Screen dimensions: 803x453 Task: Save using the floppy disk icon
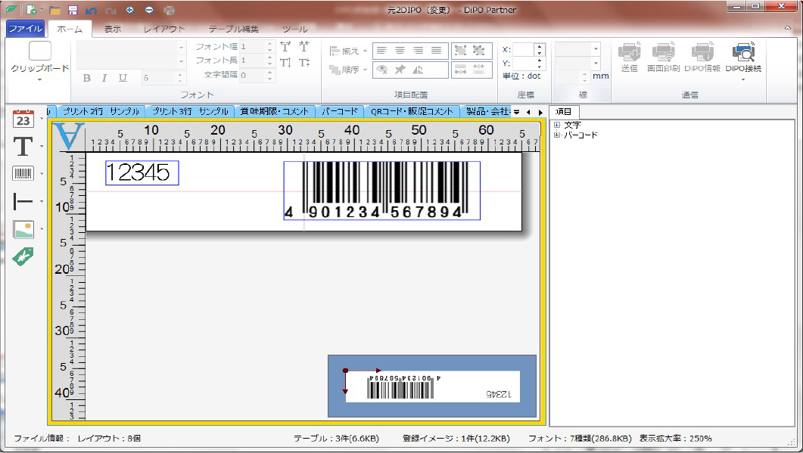73,11
